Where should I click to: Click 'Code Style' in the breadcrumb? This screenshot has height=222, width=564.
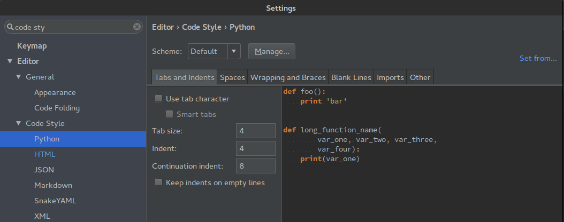201,27
